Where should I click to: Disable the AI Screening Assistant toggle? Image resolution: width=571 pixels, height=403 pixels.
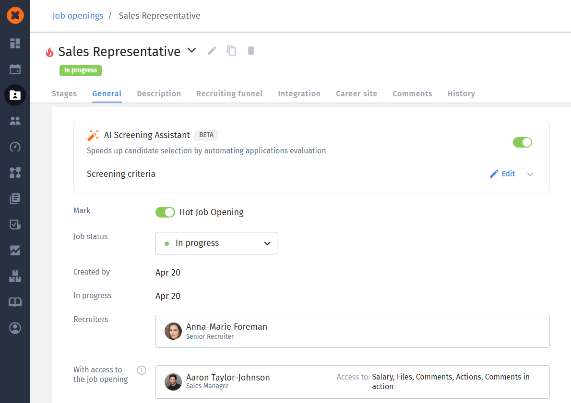pos(523,142)
